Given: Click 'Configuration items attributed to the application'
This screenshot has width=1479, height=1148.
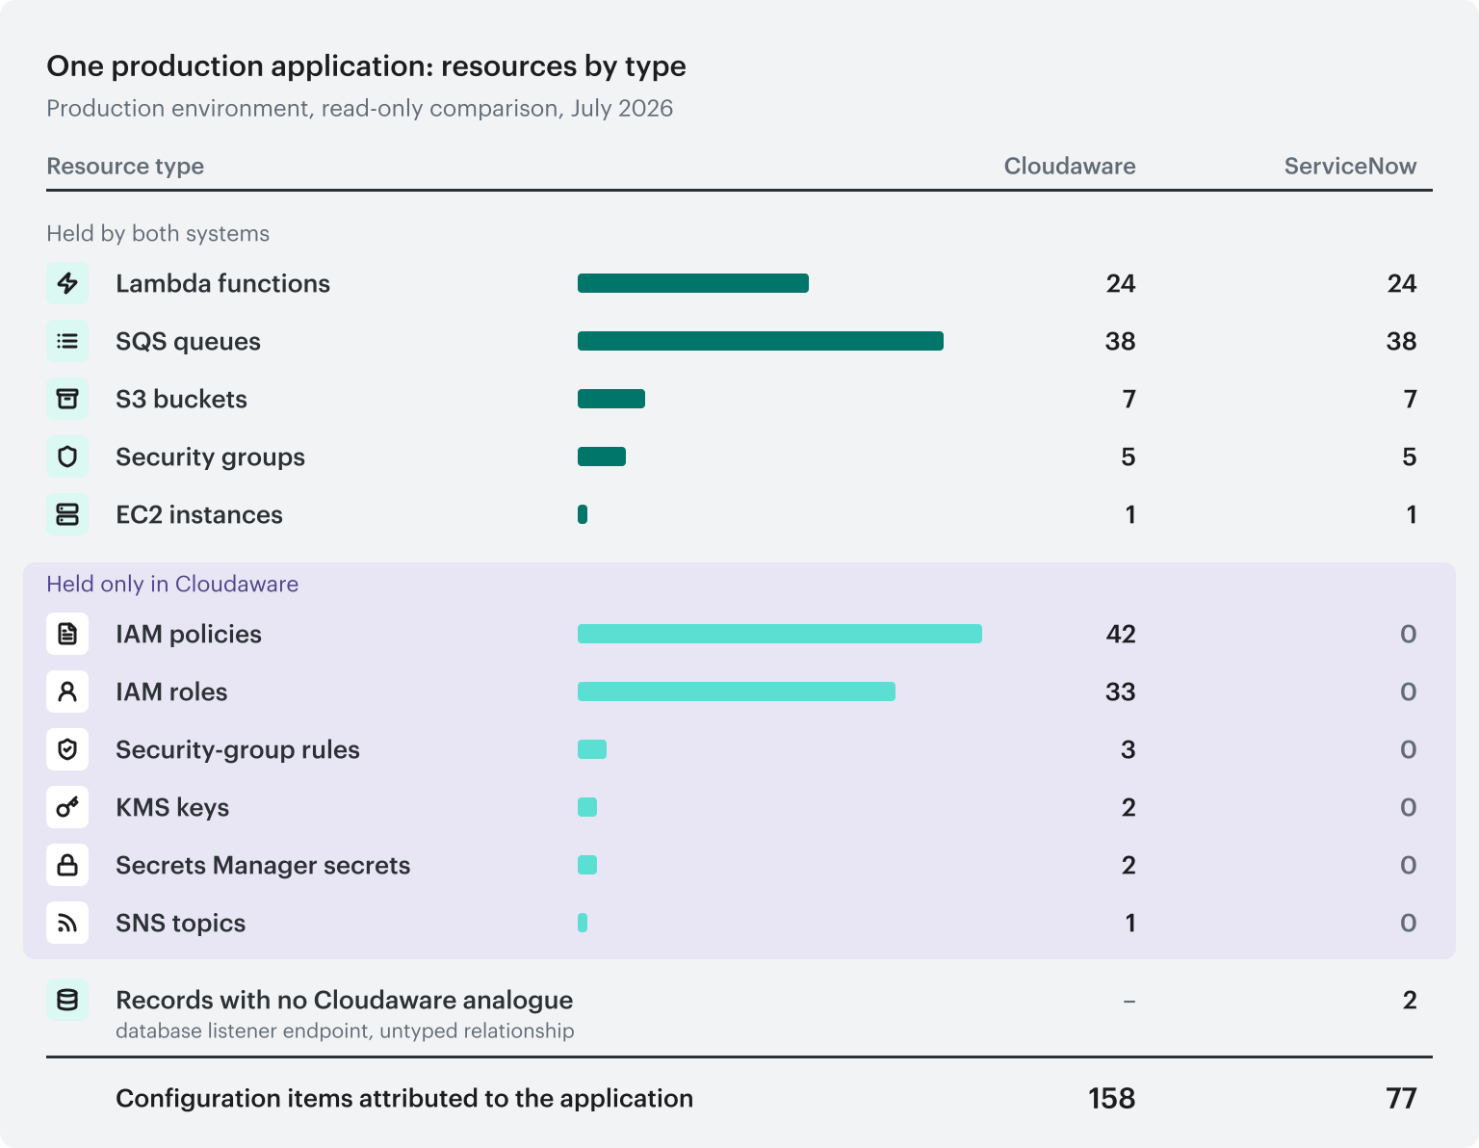Looking at the screenshot, I should (x=404, y=1099).
